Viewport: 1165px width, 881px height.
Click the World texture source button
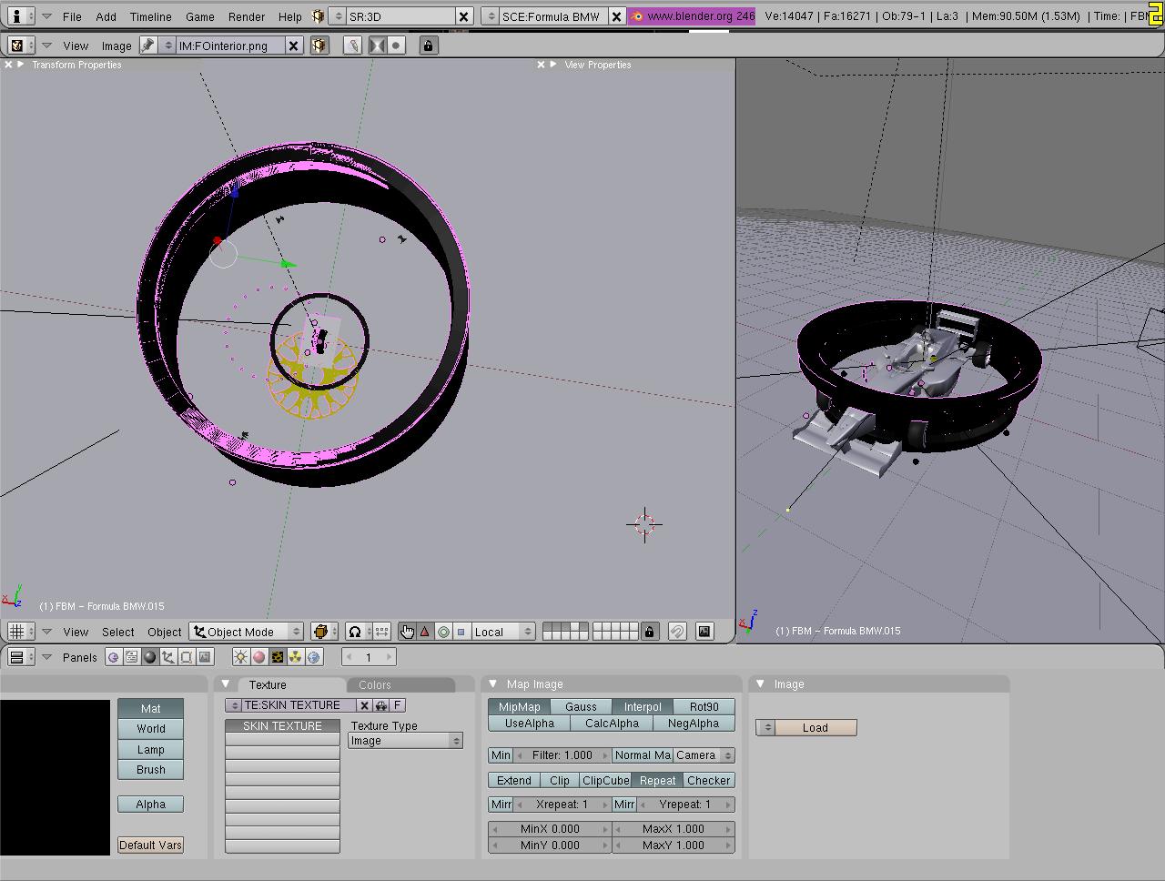(151, 729)
